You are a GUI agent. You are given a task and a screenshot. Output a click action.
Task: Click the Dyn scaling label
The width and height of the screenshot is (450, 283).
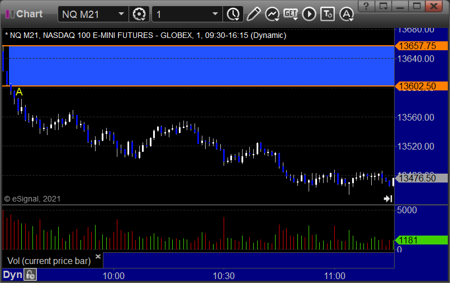tap(12, 275)
